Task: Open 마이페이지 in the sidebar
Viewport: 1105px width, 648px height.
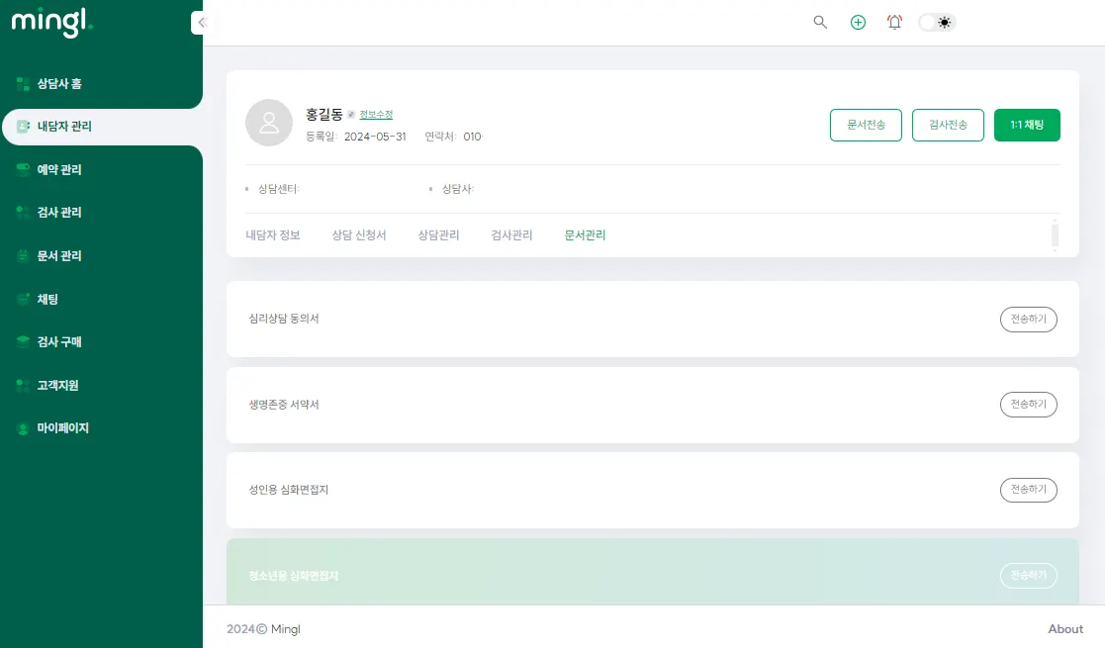Action: click(x=63, y=428)
